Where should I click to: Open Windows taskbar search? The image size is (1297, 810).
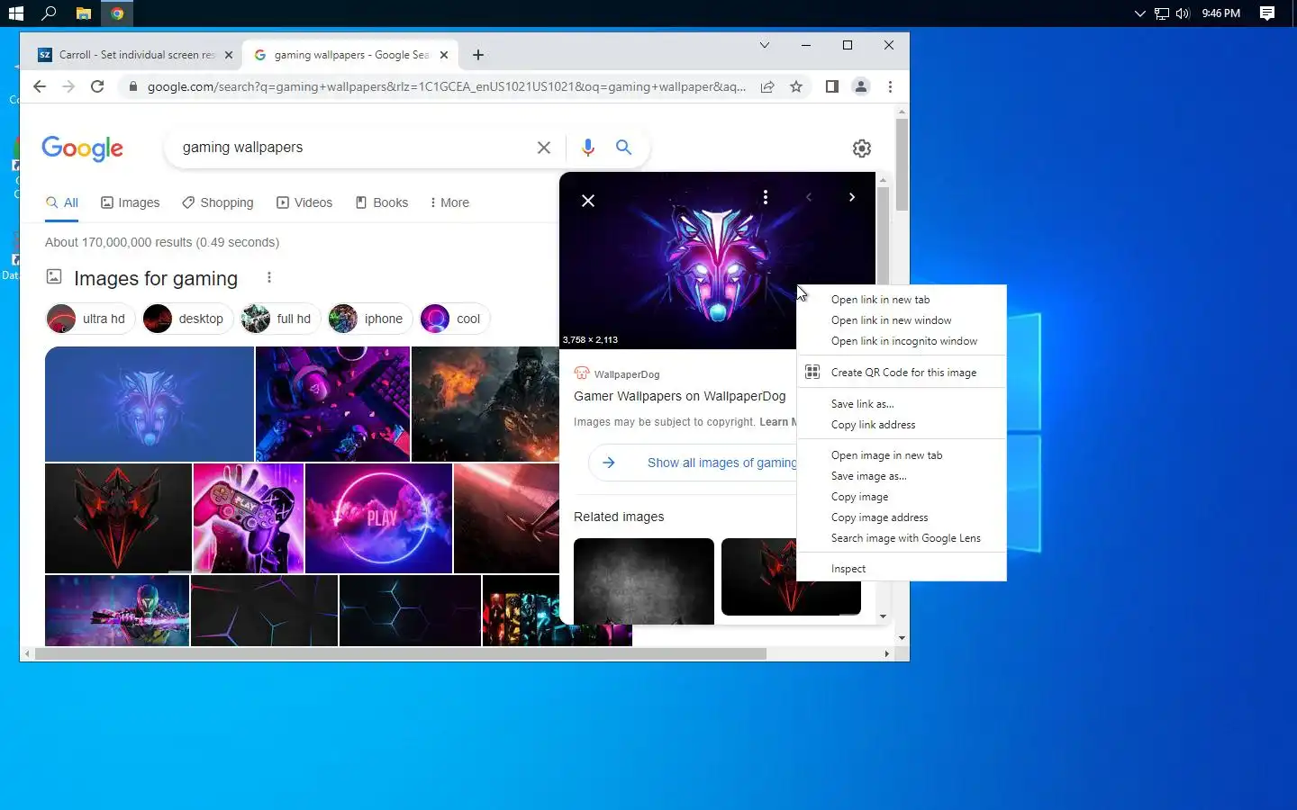coord(49,13)
